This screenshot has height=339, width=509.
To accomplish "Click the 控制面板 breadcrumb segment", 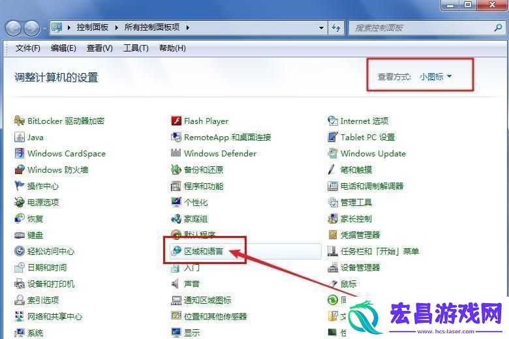I will 93,27.
